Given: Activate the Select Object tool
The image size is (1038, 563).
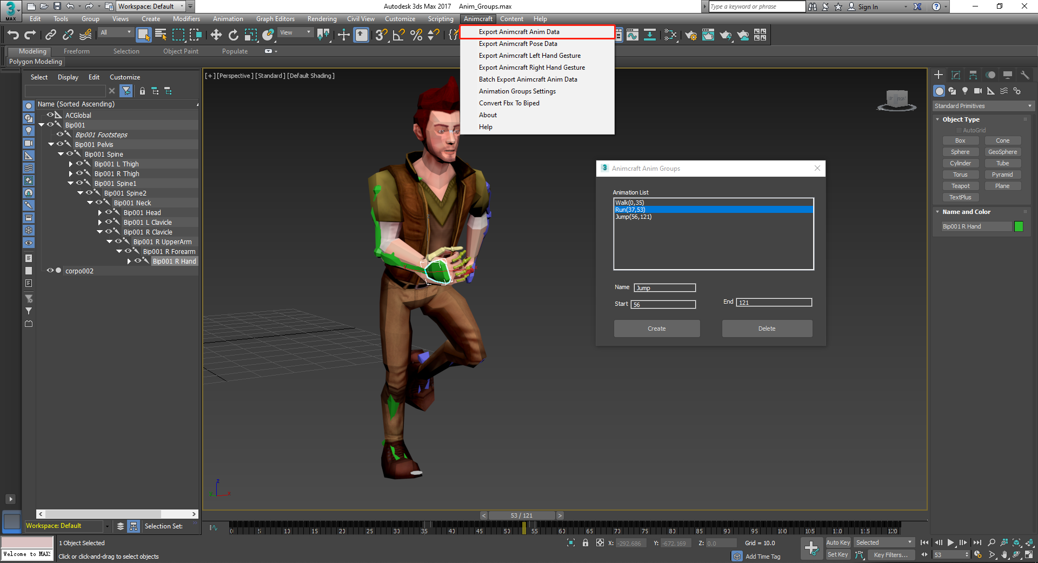Looking at the screenshot, I should tap(143, 35).
